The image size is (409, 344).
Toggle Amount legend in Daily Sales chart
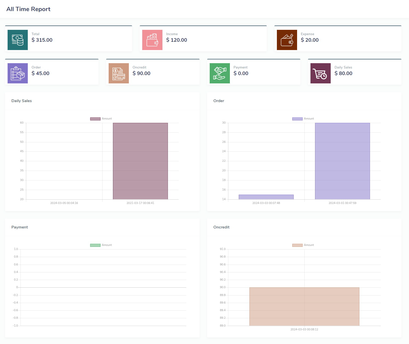tap(101, 119)
